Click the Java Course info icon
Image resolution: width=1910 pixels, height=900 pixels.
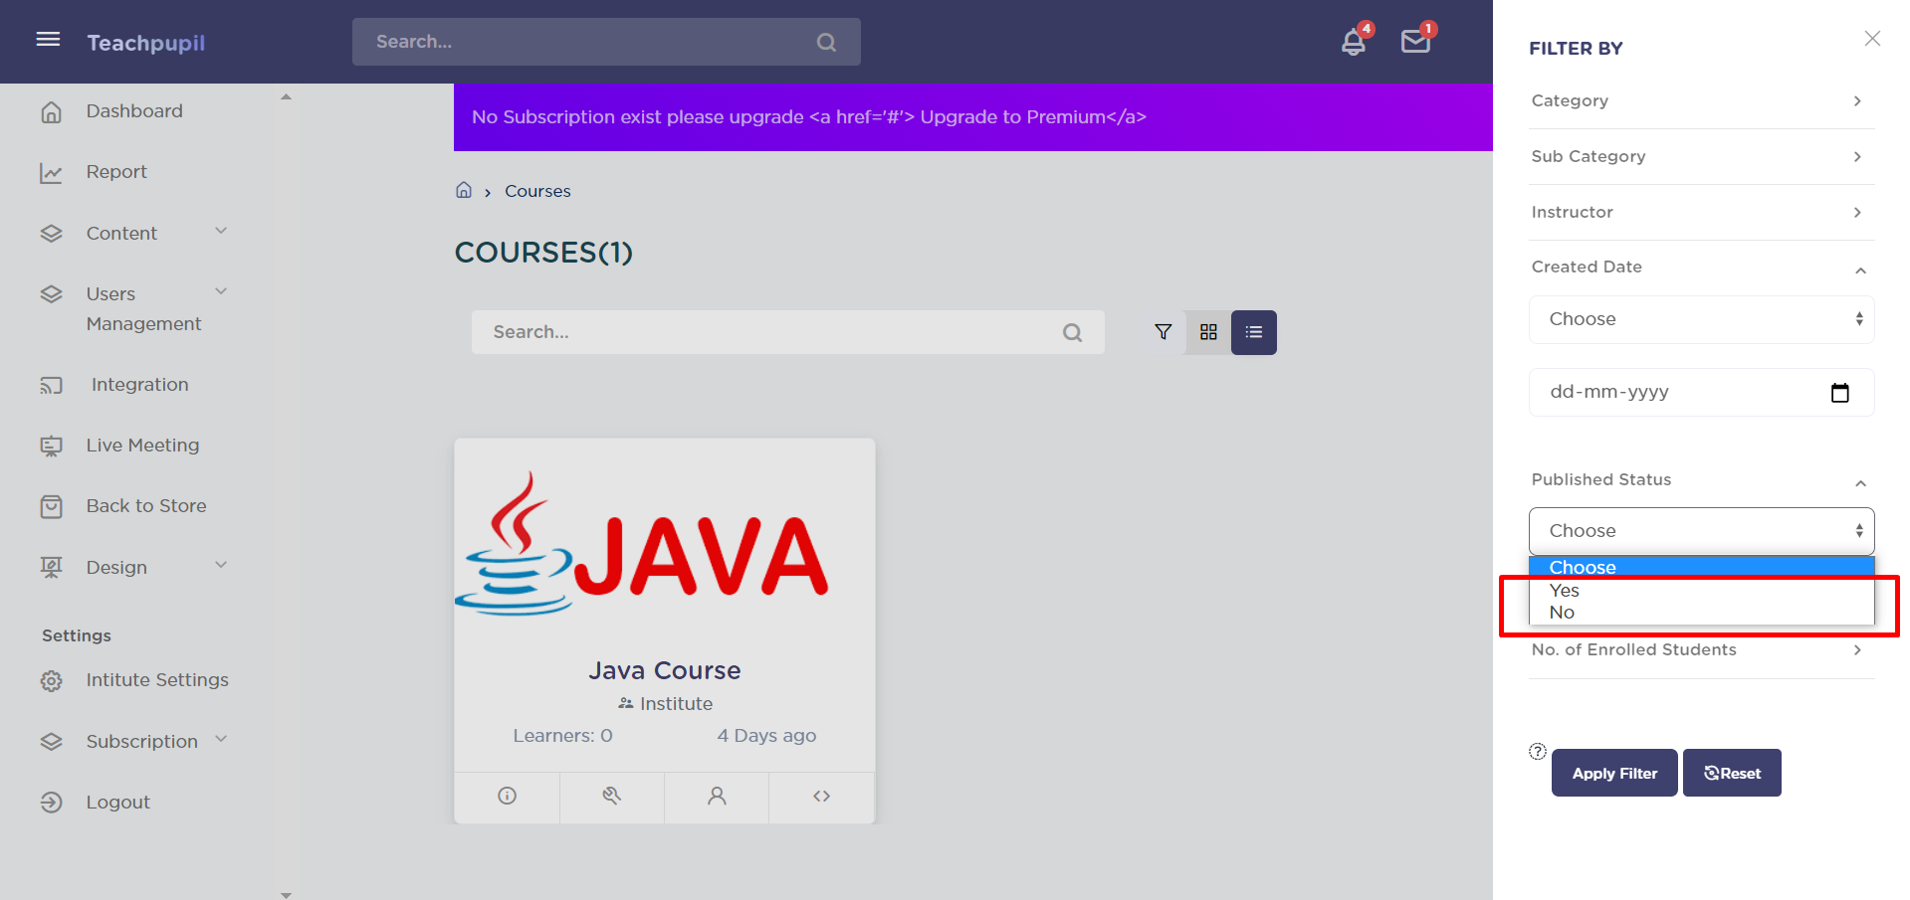507,796
